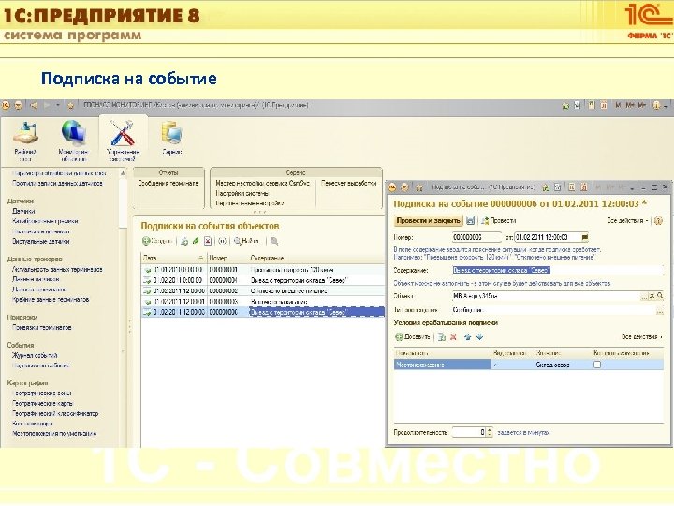
Task: Select the highlighted last Выезд с территории row
Action: click(263, 312)
